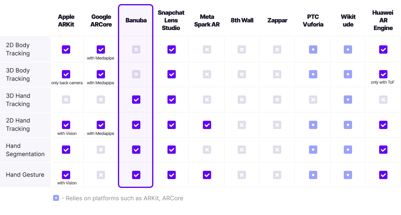Click the legend dot icon below table
The width and height of the screenshot is (401, 215).
point(56,198)
